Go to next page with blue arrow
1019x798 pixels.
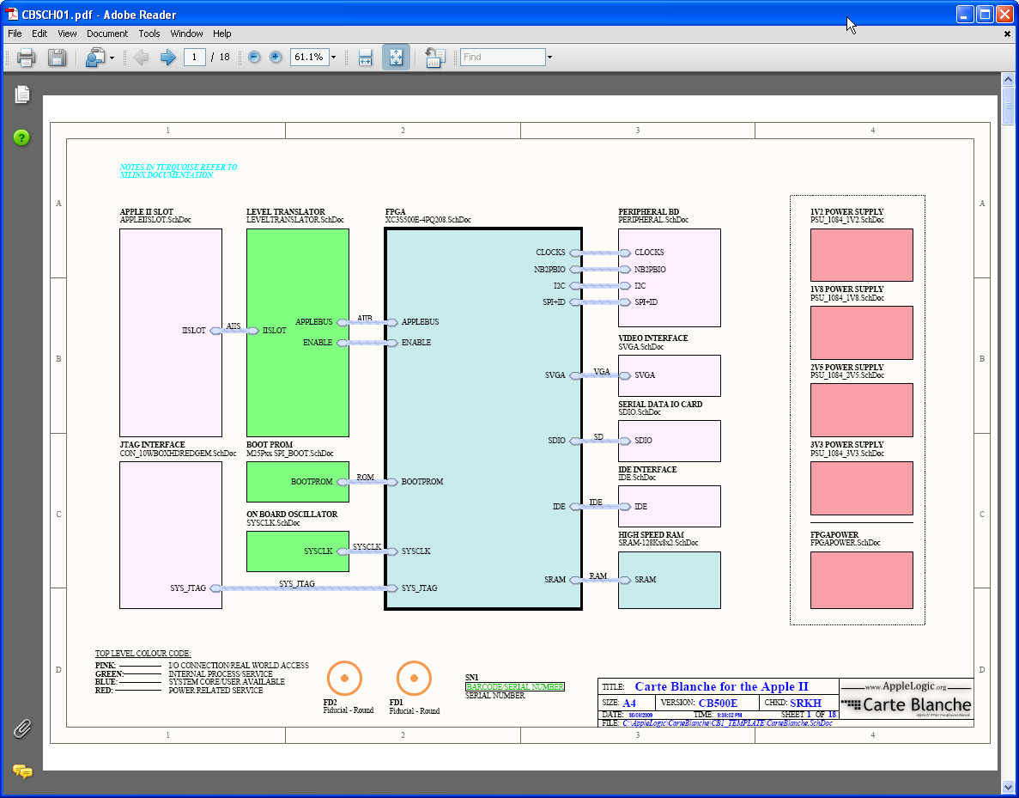point(167,58)
